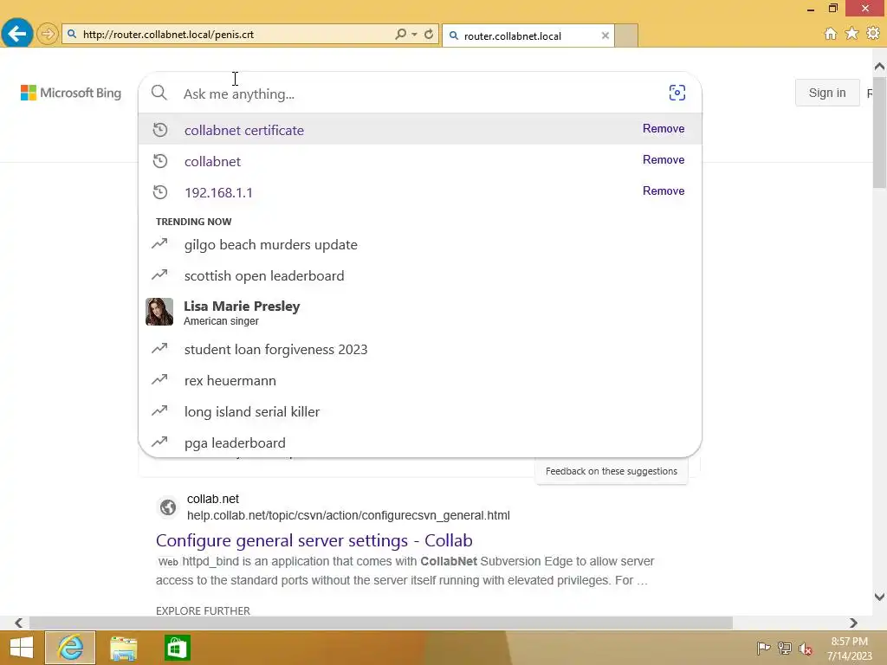Click the vertical scrollbar down arrow
The width and height of the screenshot is (887, 665).
(x=879, y=597)
